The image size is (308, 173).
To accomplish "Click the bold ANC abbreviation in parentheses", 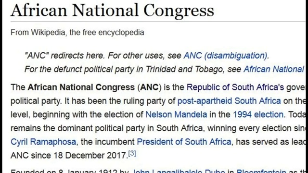I will [149, 87].
